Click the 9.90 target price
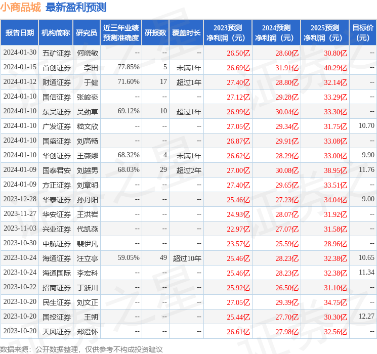The height and width of the screenshot is (354, 377). 368,155
